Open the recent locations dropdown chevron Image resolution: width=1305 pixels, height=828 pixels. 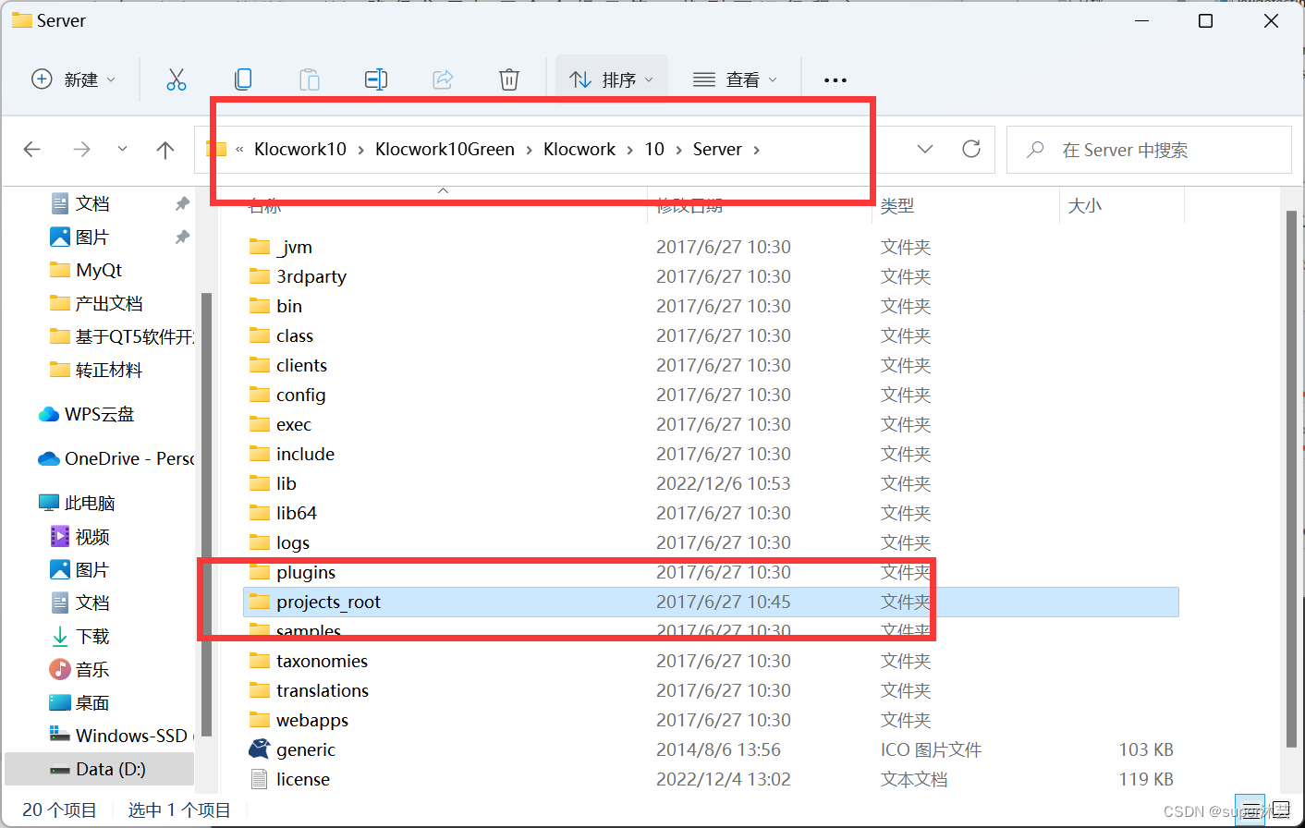pos(122,150)
